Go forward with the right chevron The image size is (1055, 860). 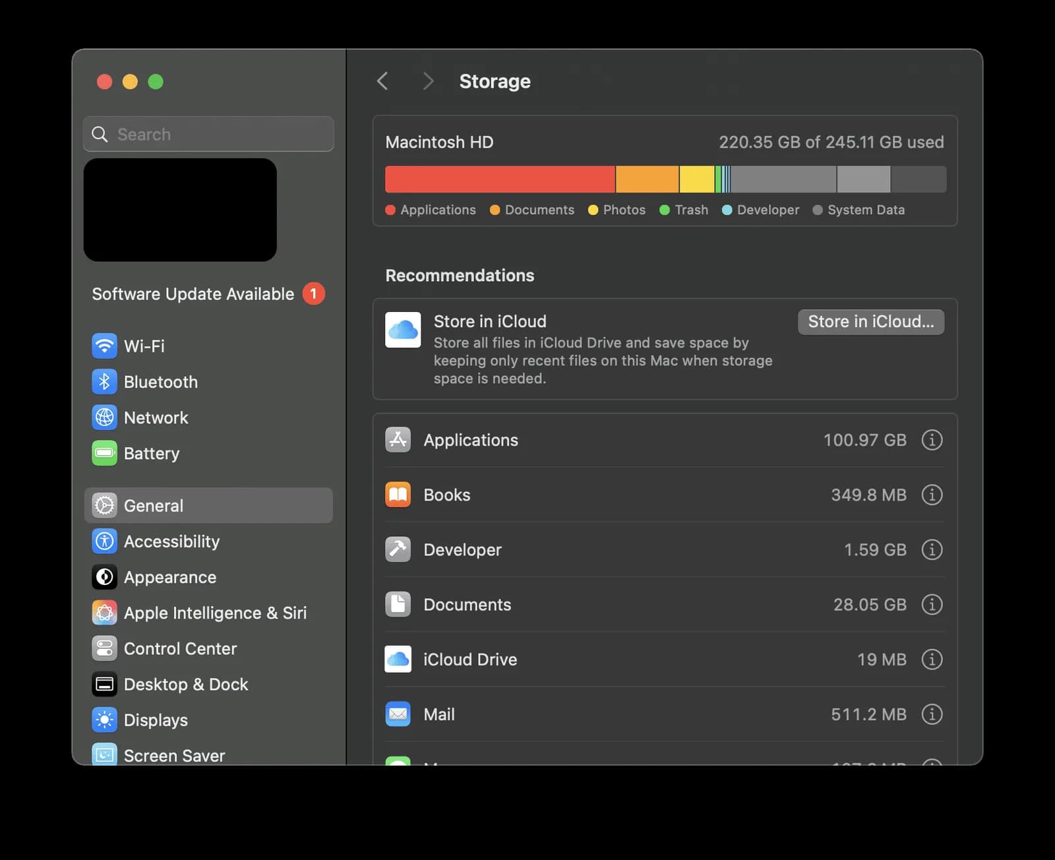(x=428, y=81)
